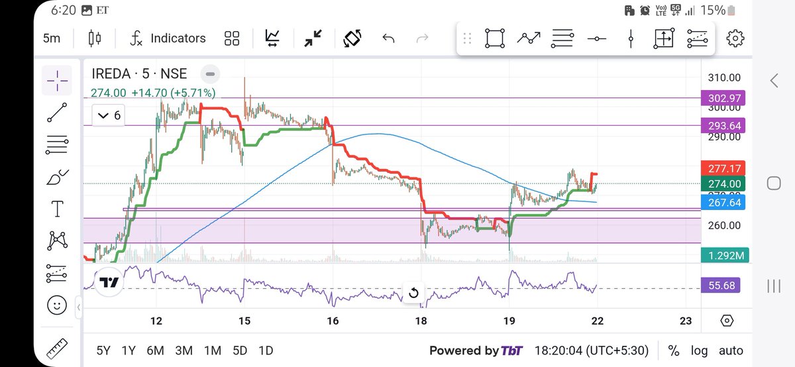Select the 3M range
Viewport: 795px width, 367px height.
[x=184, y=350]
